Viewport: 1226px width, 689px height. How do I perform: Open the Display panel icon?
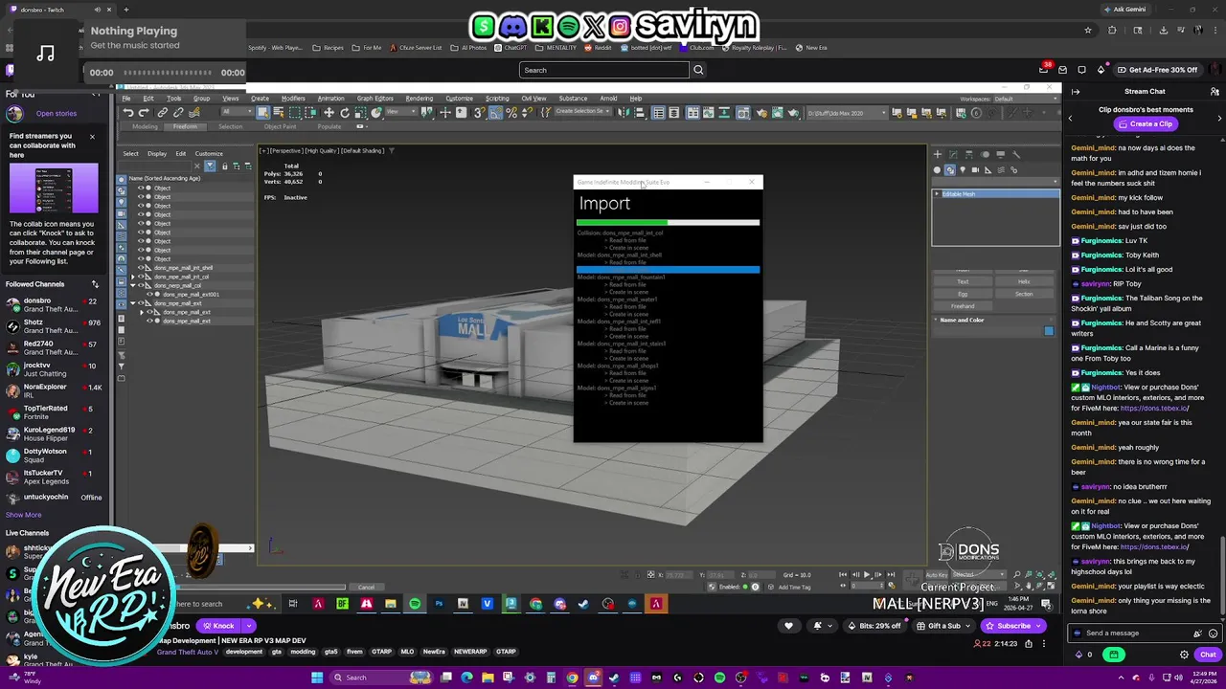tap(1000, 154)
